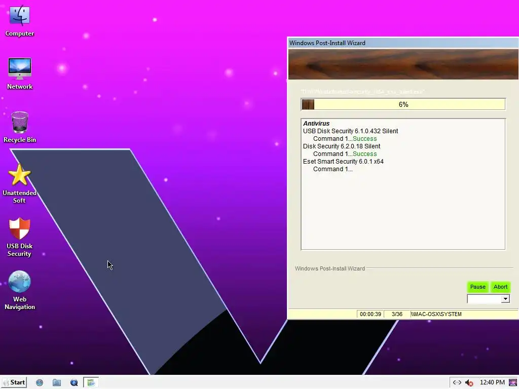Image resolution: width=519 pixels, height=389 pixels.
Task: Click the desert banner image in the wizard
Action: pos(403,64)
